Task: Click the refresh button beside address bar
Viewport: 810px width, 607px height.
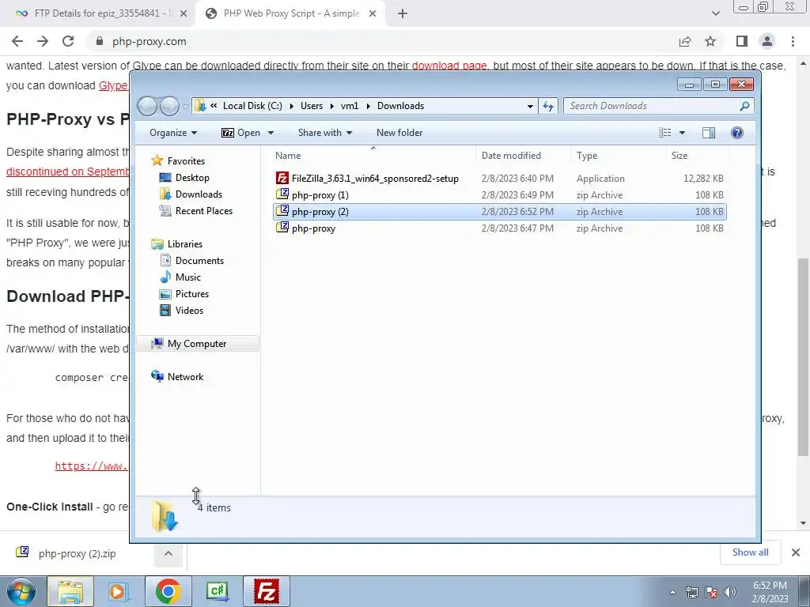Action: point(548,106)
